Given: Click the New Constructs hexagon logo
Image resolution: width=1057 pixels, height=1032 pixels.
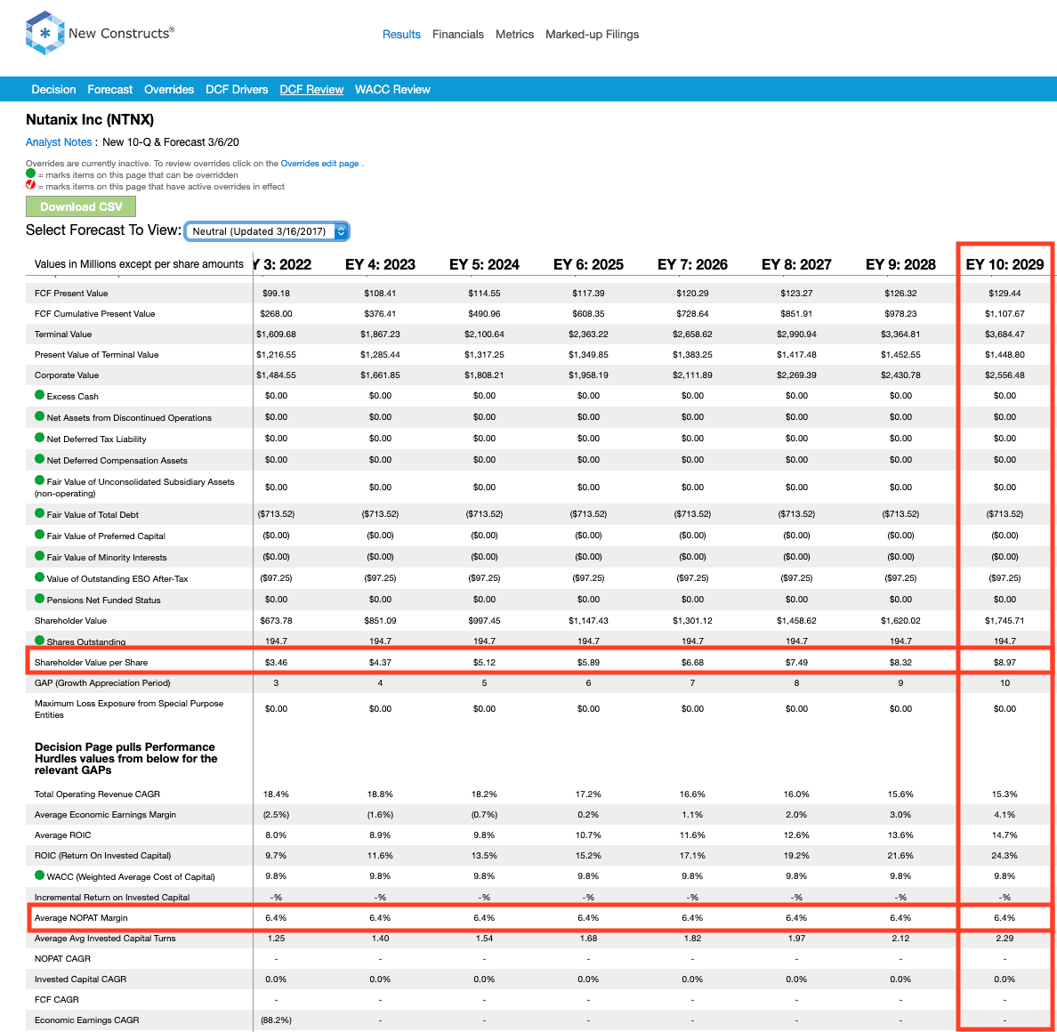Looking at the screenshot, I should pos(44,33).
